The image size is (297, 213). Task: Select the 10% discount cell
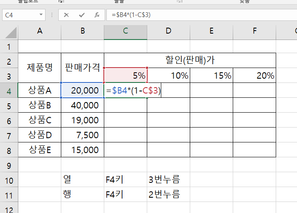pyautogui.click(x=168, y=75)
